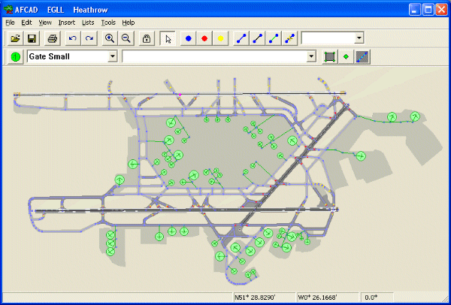Open an airport file with folder icon
This screenshot has width=451, height=305.
click(x=15, y=38)
